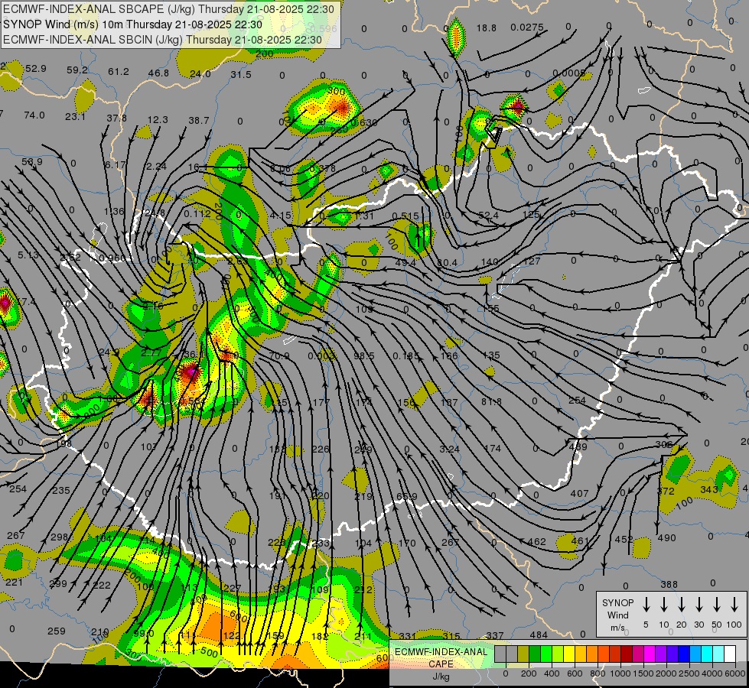Click the map value '74.0'

click(34, 115)
